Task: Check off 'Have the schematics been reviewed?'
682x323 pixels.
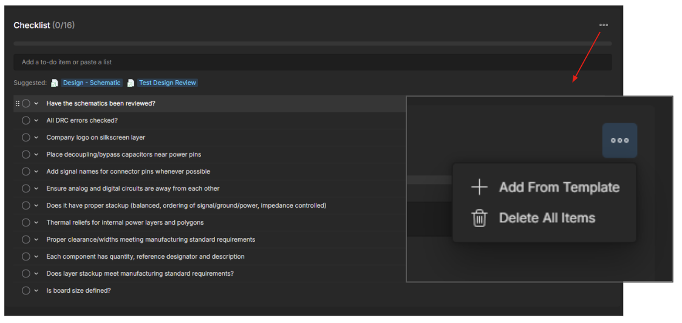Action: click(x=26, y=103)
